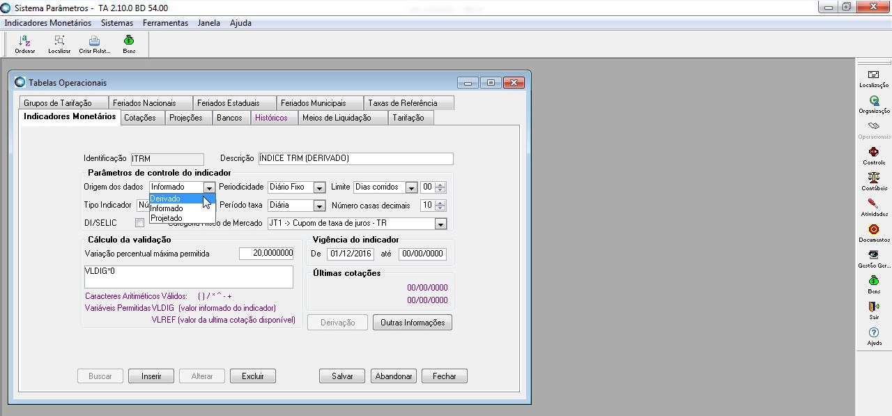
Task: Click the Bens icon in right sidebar
Action: tap(874, 284)
